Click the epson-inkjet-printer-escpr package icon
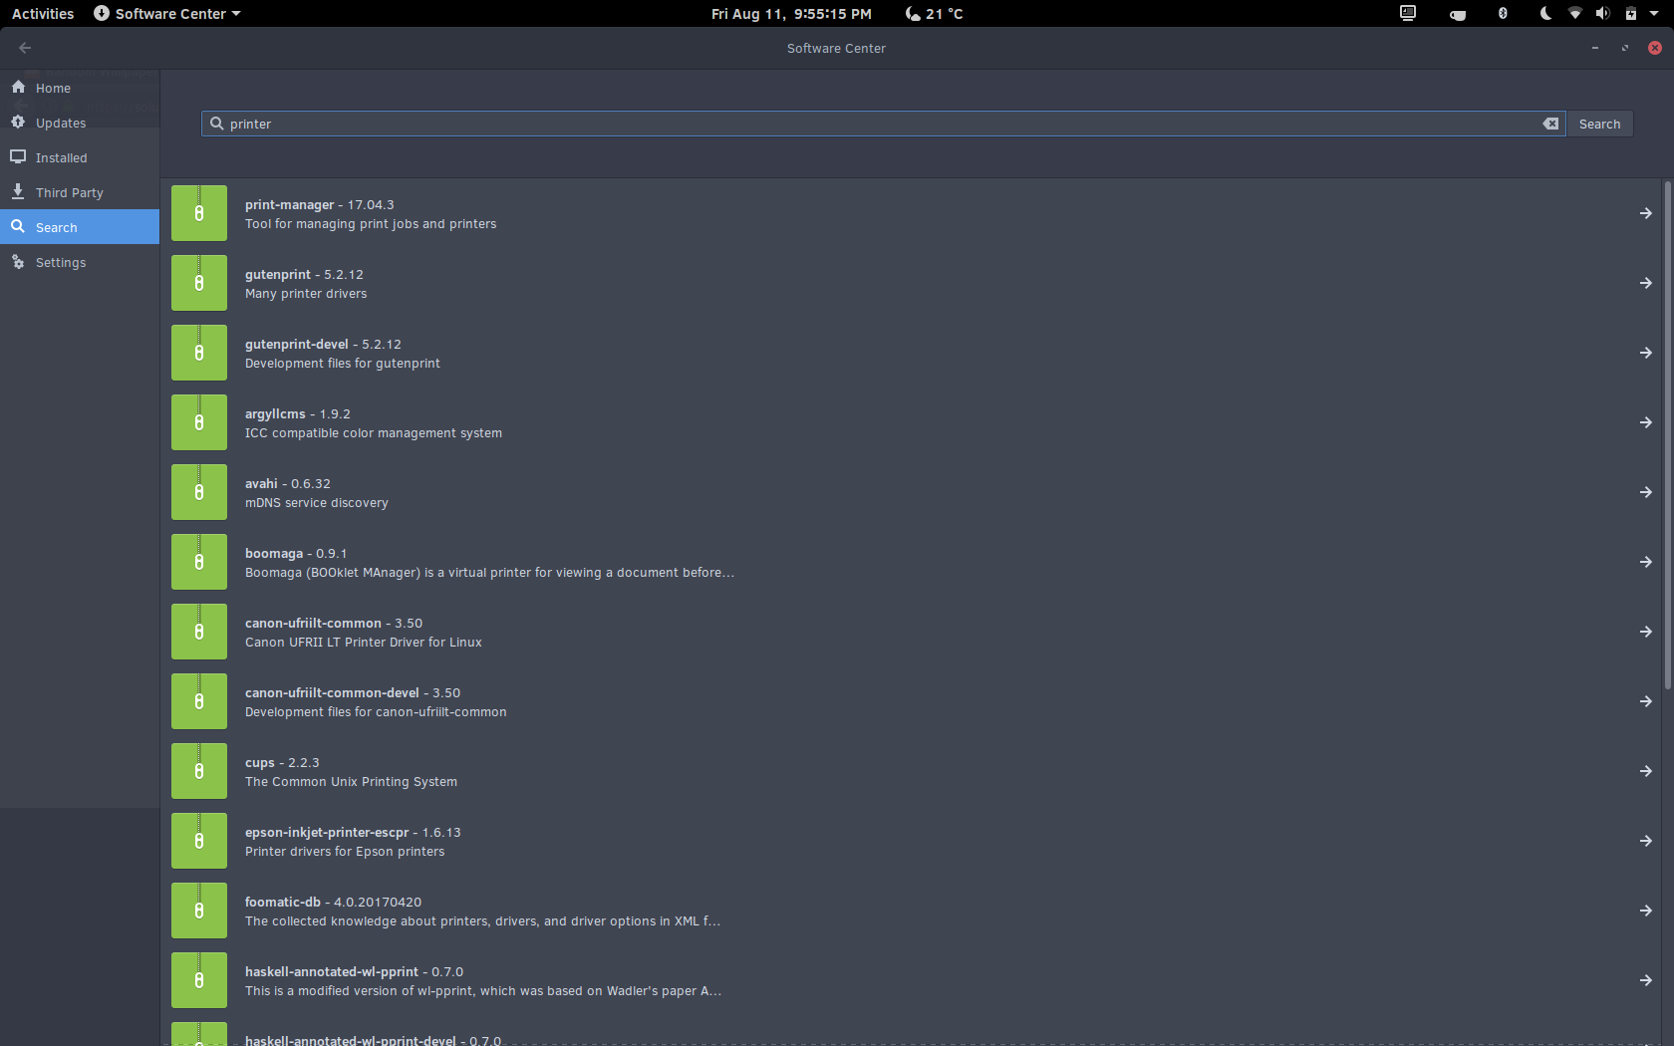 point(199,841)
